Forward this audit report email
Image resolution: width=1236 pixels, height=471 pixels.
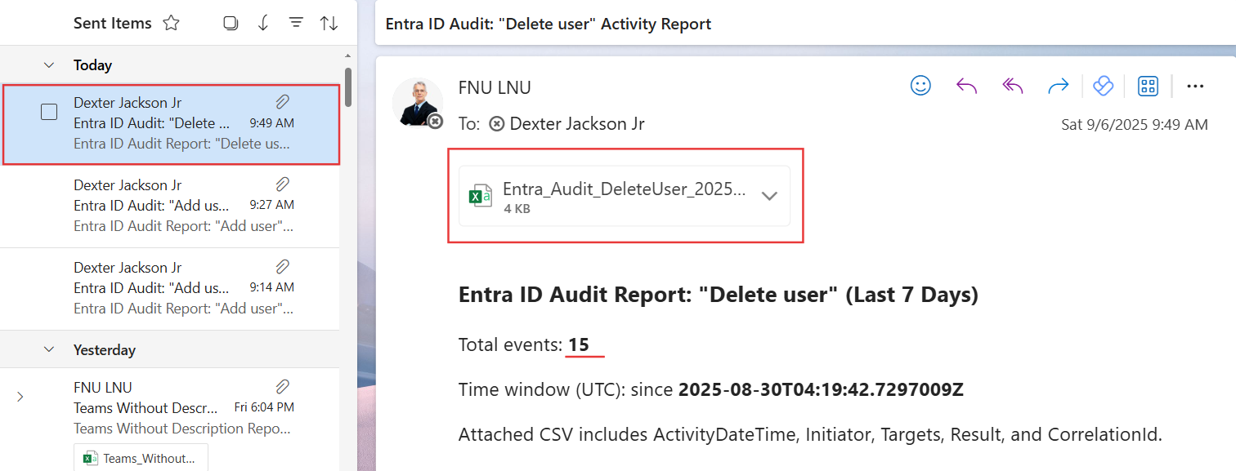pos(1059,86)
